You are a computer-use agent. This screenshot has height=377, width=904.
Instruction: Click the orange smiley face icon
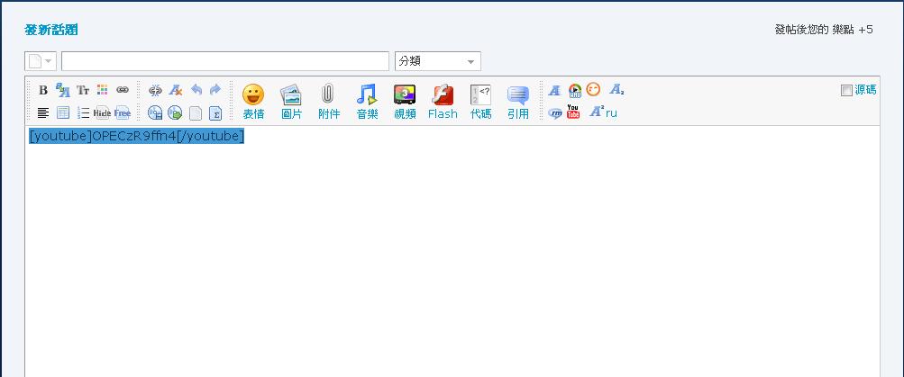[x=593, y=89]
